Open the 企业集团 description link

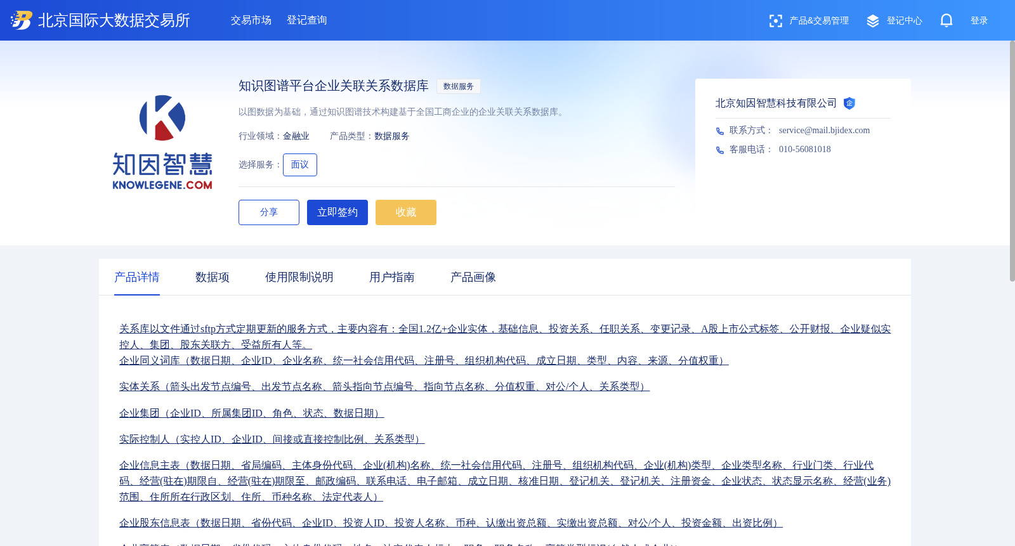coord(252,413)
